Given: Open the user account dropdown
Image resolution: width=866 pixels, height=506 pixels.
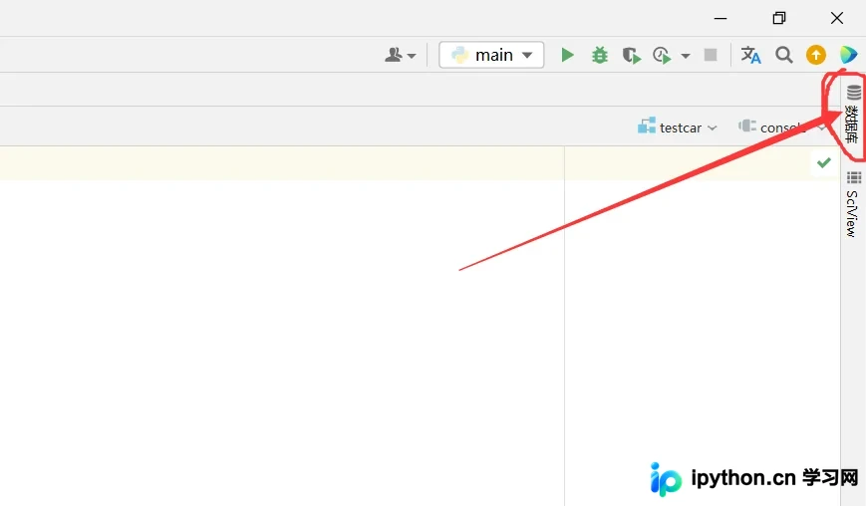Looking at the screenshot, I should 400,55.
